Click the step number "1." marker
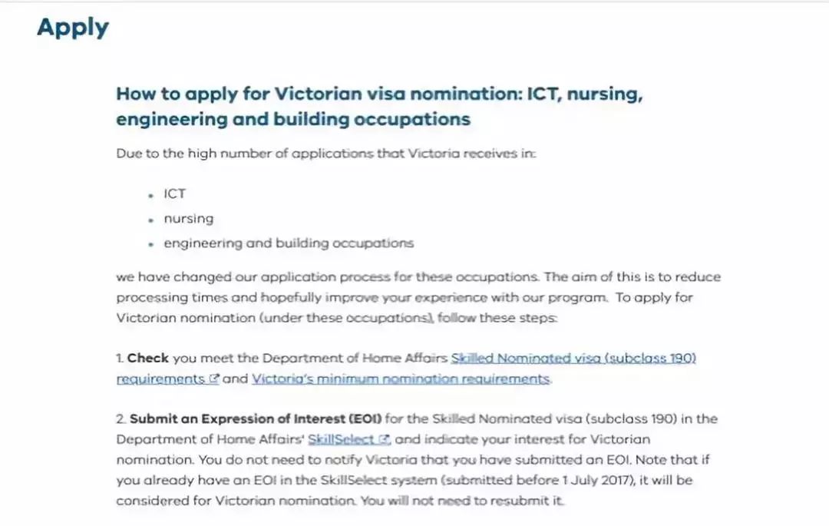The image size is (829, 526). pos(121,359)
